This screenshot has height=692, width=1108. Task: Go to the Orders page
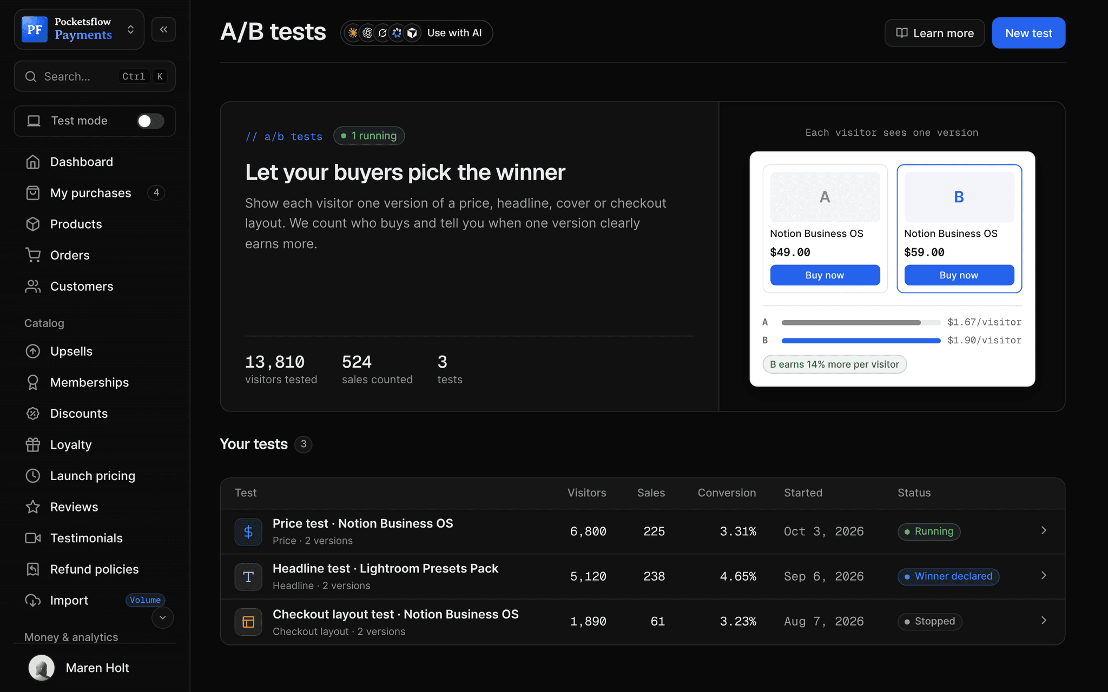[x=95, y=255]
